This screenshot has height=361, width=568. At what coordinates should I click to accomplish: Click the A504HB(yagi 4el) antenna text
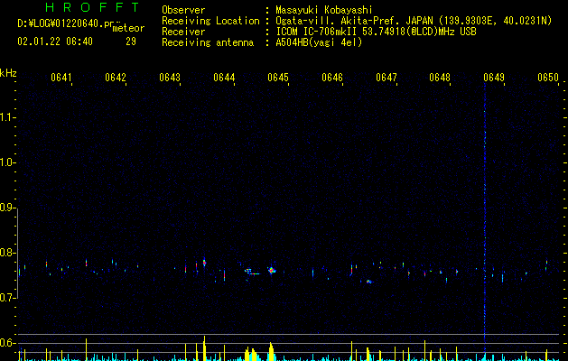click(x=319, y=42)
